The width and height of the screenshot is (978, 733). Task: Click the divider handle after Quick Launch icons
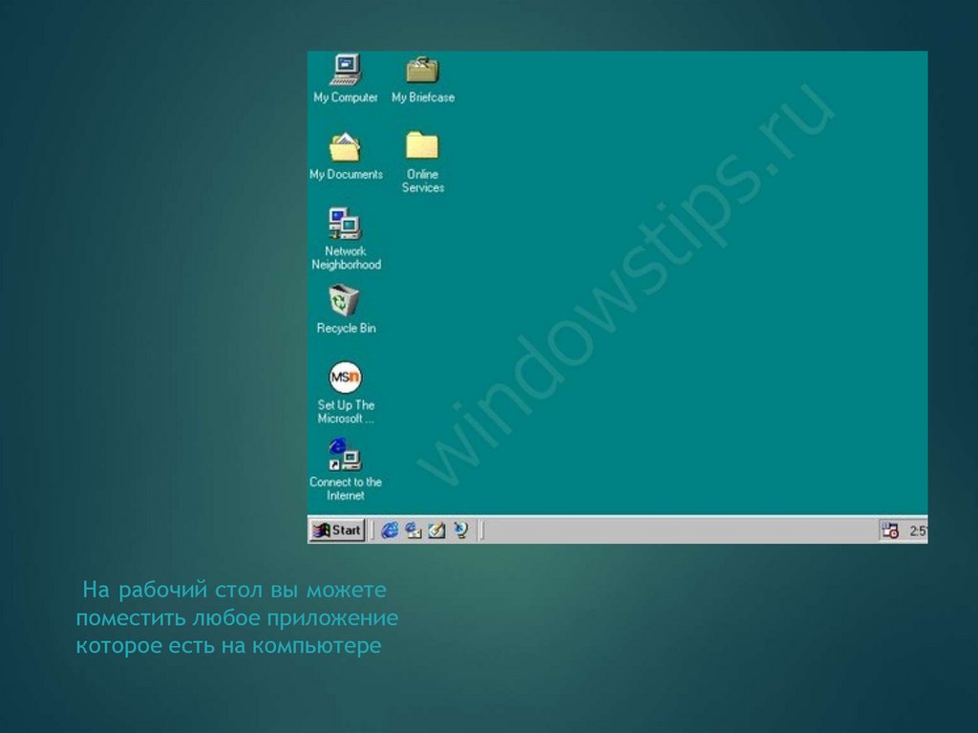tap(480, 530)
